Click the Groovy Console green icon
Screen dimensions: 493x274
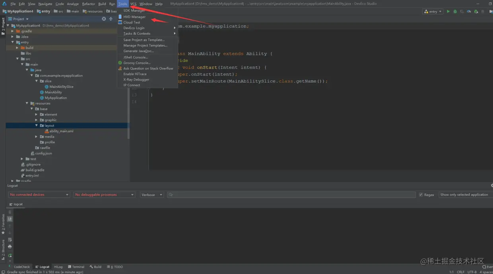120,63
